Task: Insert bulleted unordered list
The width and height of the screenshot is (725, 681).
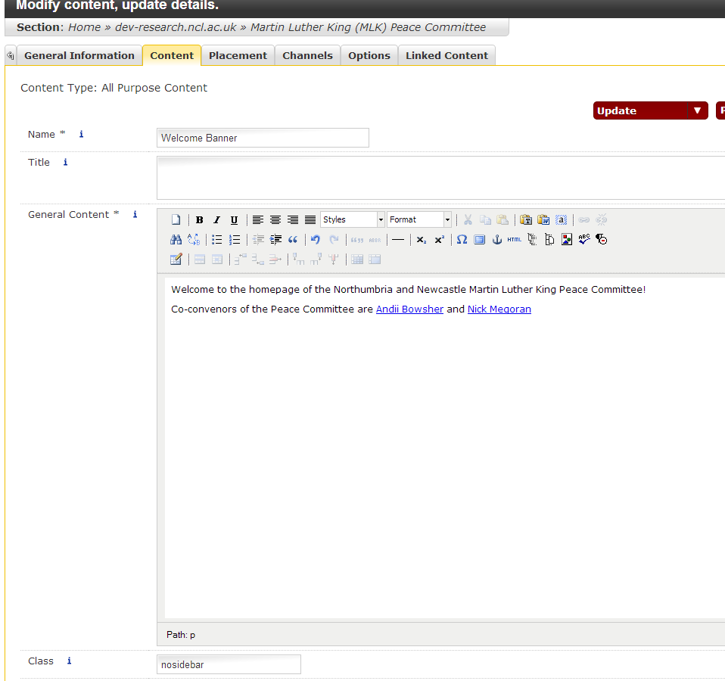Action: [217, 240]
